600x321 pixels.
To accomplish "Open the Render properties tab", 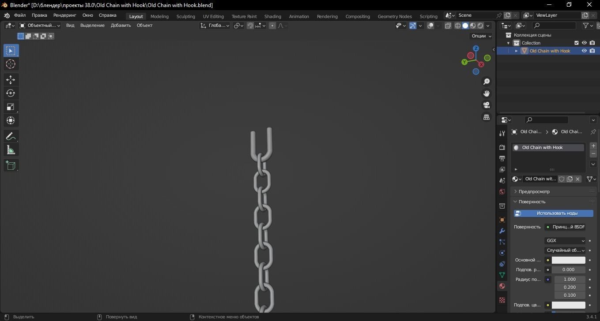I will pyautogui.click(x=502, y=147).
